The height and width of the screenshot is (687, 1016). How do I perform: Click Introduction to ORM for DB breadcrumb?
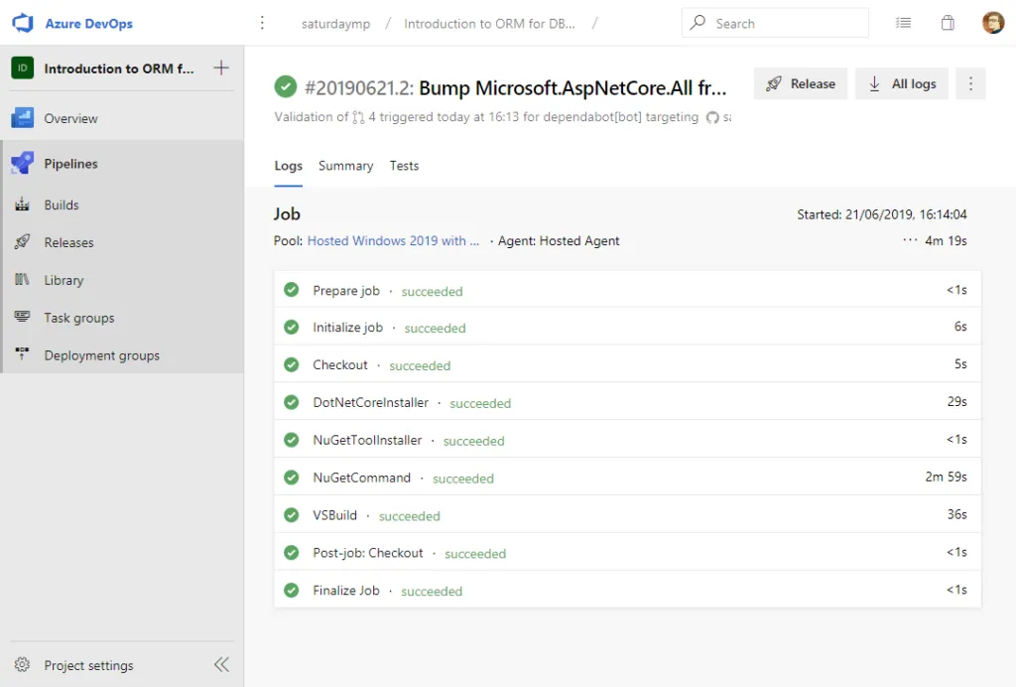coord(489,24)
